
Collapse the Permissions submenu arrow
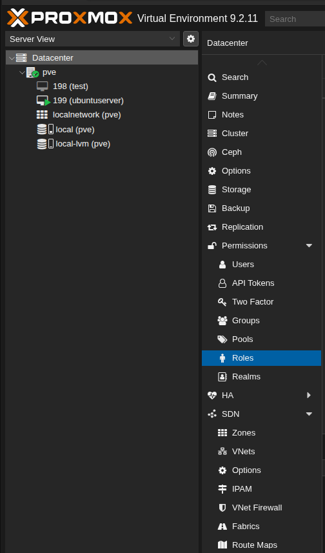pyautogui.click(x=309, y=245)
